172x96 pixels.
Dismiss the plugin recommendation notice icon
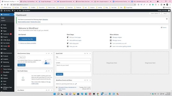coord(167,19)
